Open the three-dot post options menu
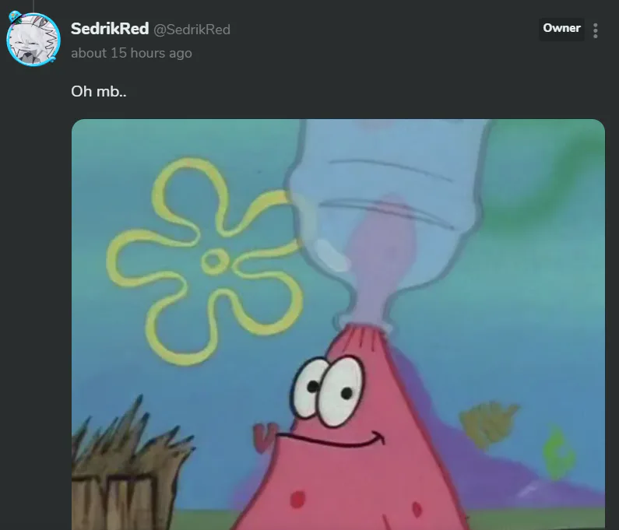This screenshot has height=530, width=619. coord(596,30)
